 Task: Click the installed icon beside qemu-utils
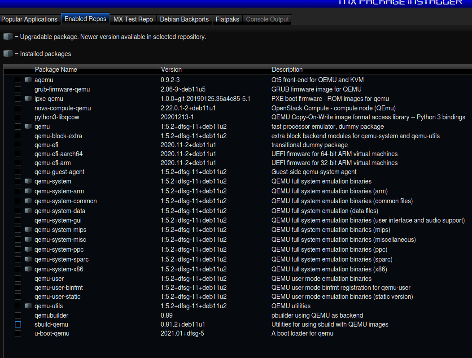point(28,306)
